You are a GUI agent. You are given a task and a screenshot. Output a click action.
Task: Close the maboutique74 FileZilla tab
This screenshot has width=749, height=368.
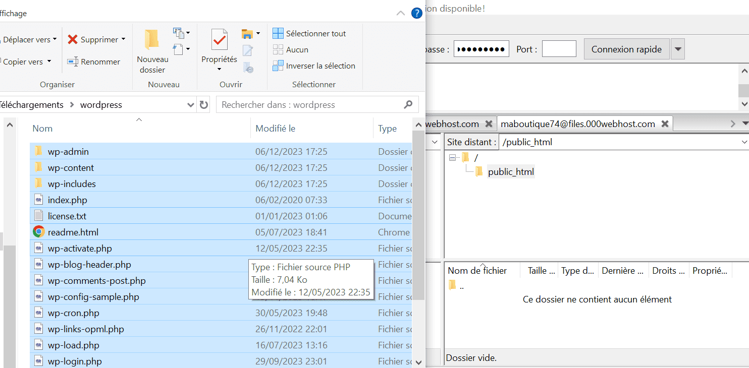[665, 124]
